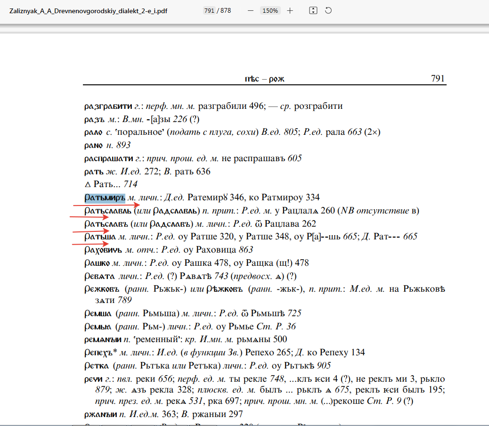Screen dimensions: 489x426
Task: Click the word розграбити in first entry
Action: 318,106
